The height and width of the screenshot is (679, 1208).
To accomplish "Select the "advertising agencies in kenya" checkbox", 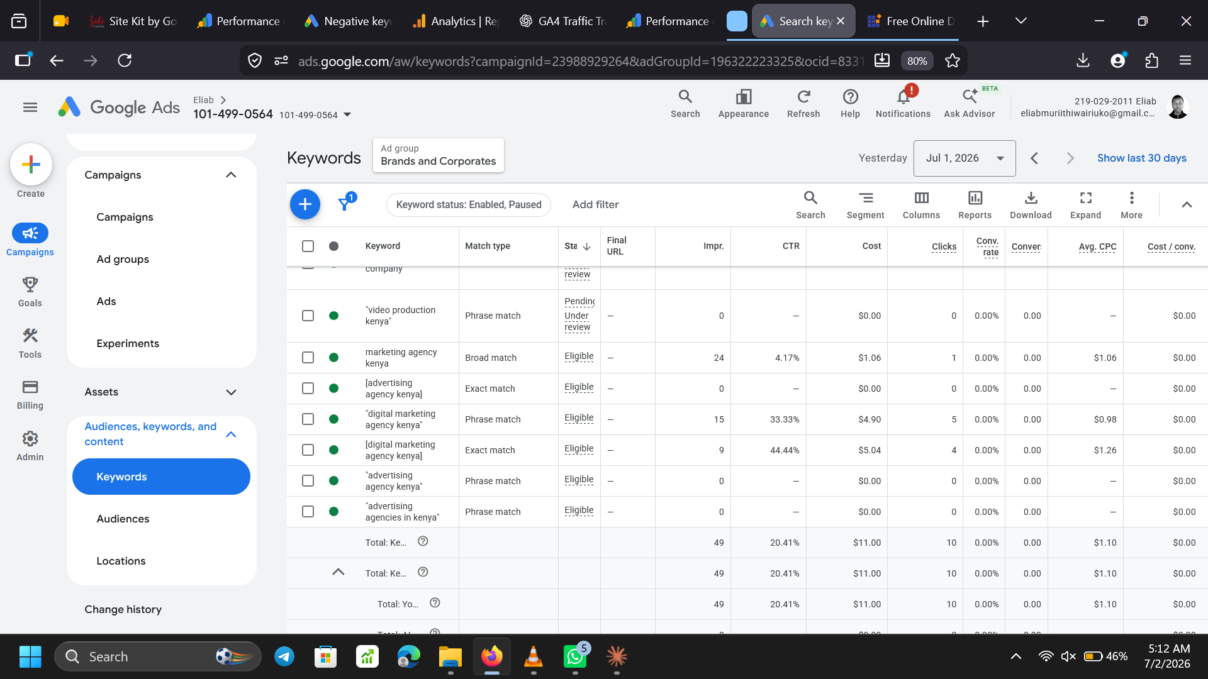I will [308, 512].
